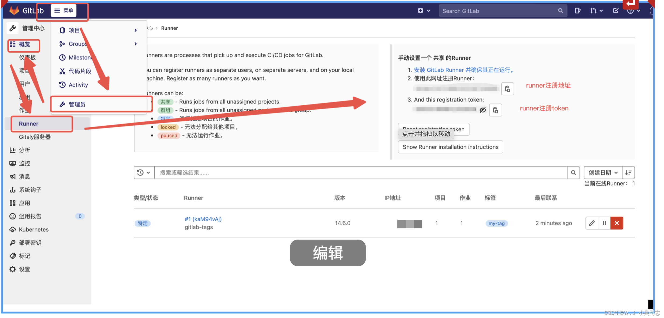This screenshot has height=318, width=664.
Task: Click the edit pencil icon for runner #1
Action: point(592,223)
